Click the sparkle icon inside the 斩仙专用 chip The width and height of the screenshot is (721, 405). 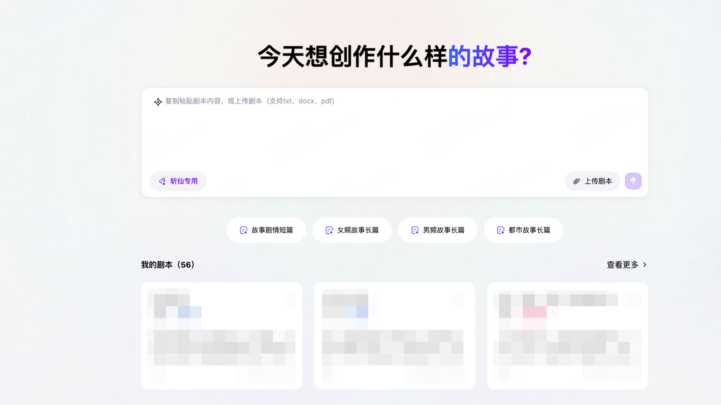pos(161,181)
